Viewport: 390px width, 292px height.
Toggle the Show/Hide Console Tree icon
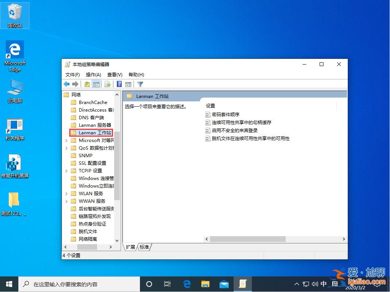tap(96, 84)
